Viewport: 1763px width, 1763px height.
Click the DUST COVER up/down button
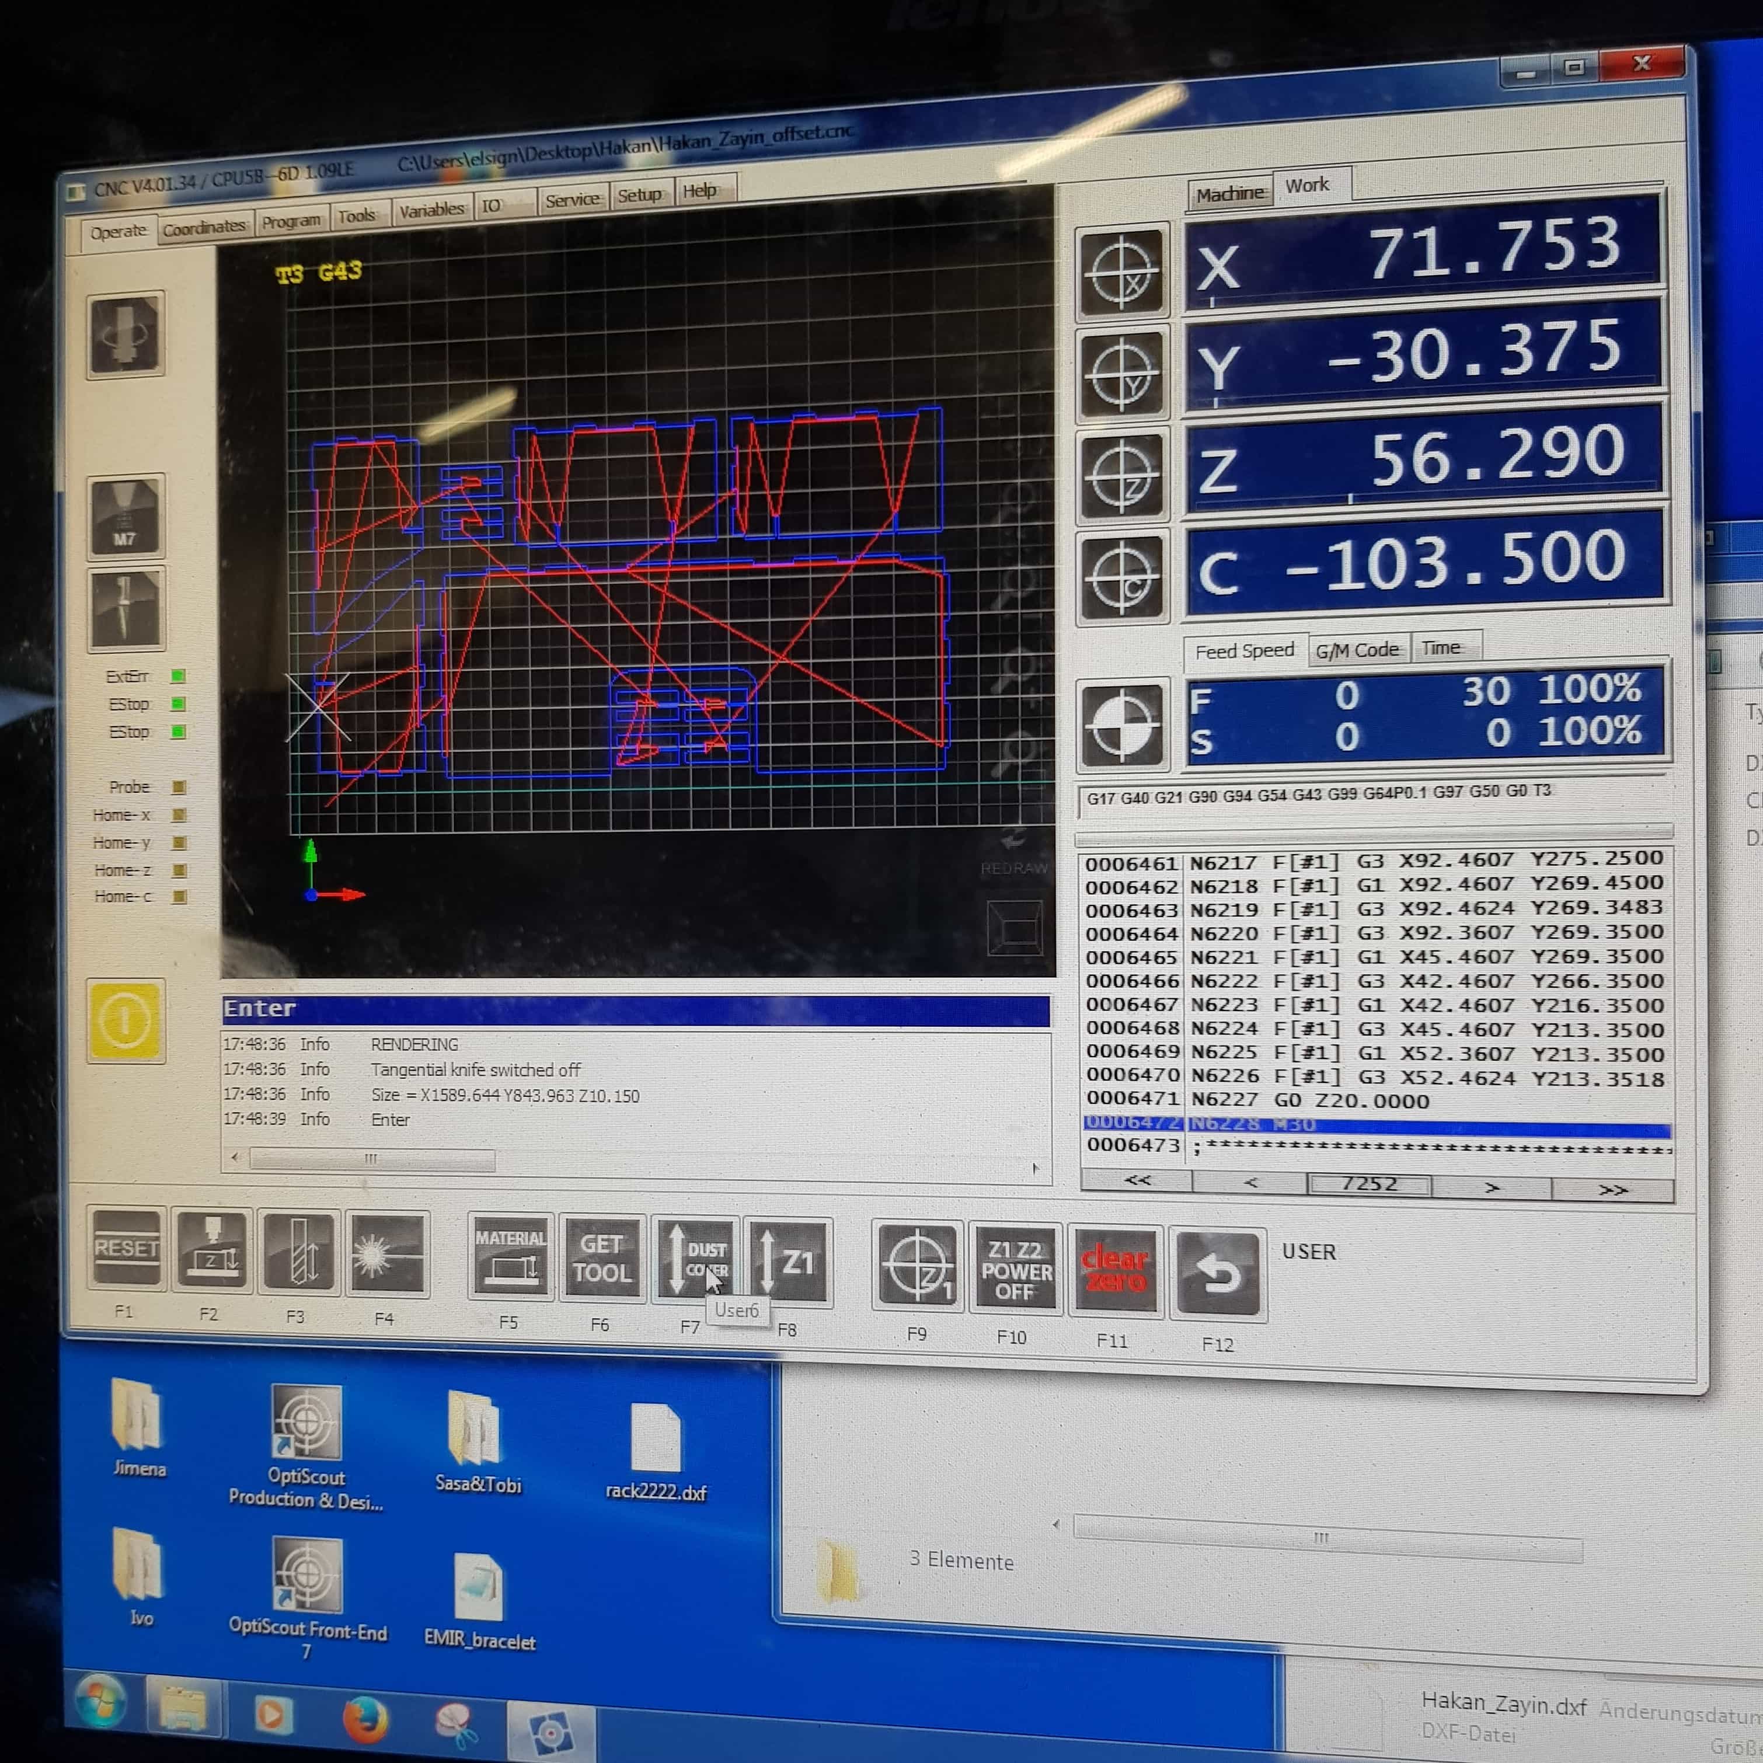(695, 1259)
